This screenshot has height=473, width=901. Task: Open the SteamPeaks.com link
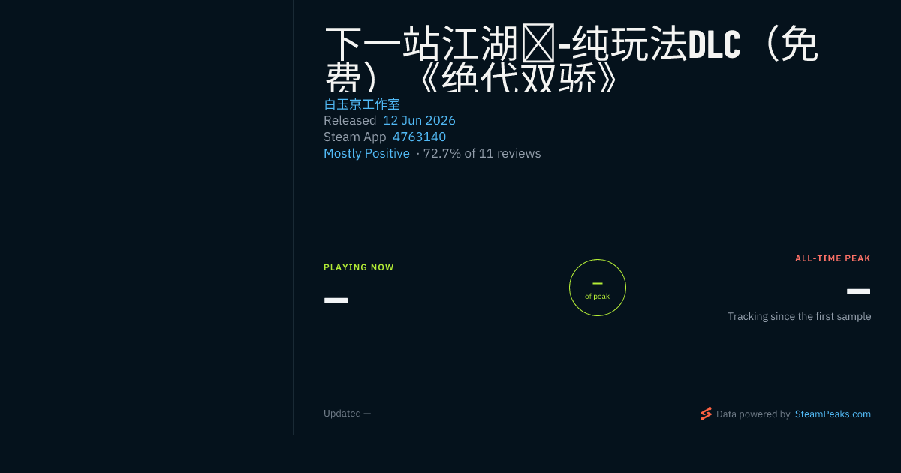[x=833, y=414]
